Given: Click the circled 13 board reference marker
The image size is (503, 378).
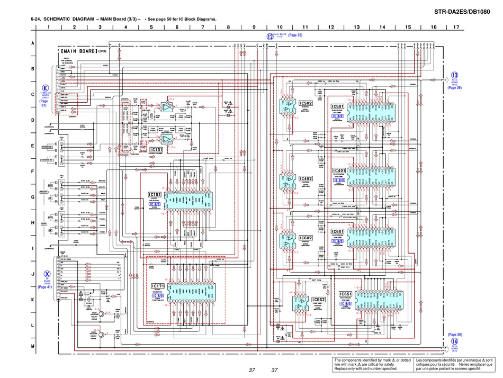Looking at the screenshot, I should [454, 75].
